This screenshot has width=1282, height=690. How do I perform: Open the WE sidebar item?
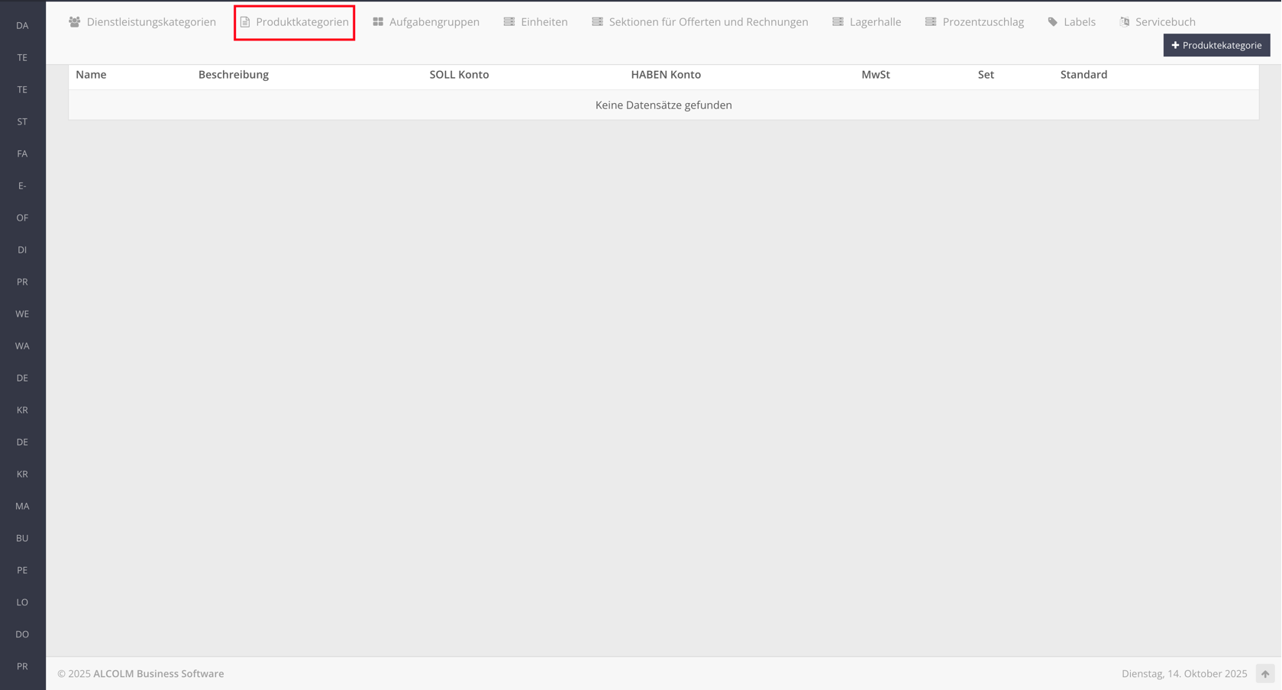click(x=22, y=314)
